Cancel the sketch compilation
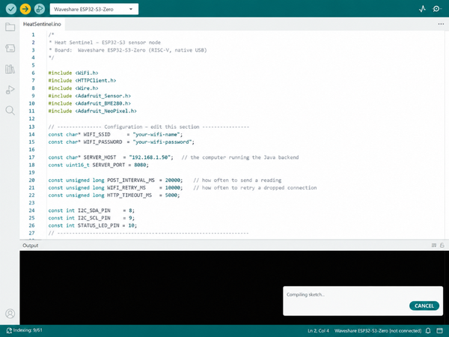The width and height of the screenshot is (449, 337). tap(424, 306)
